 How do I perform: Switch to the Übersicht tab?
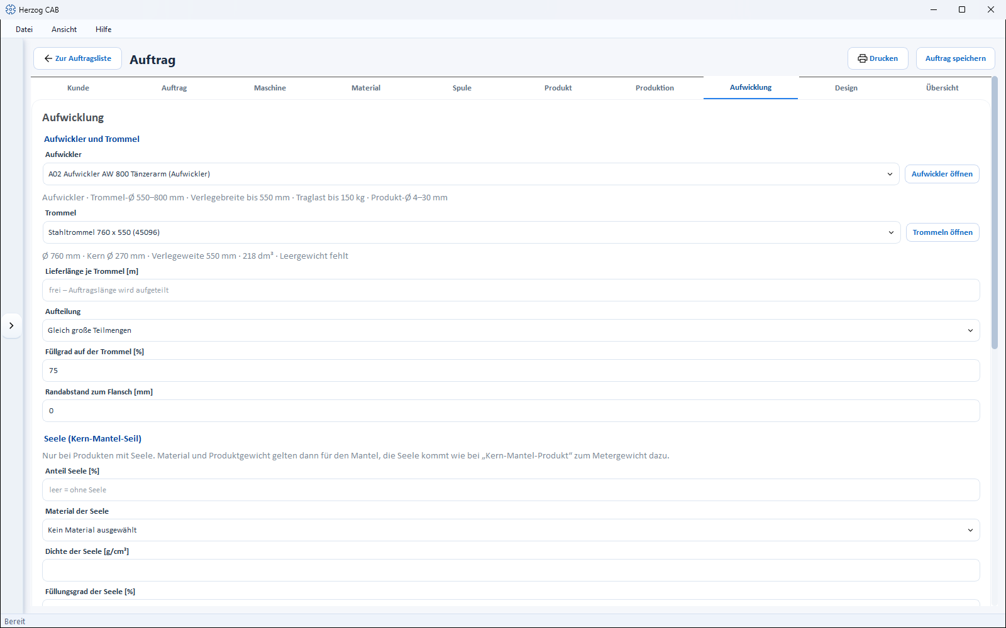pyautogui.click(x=942, y=88)
